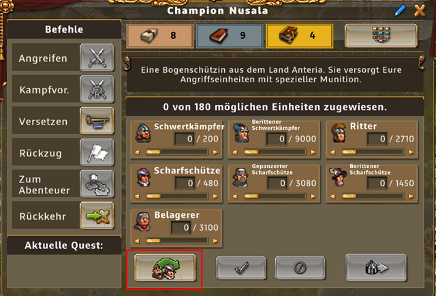Click the unit swap button with green arrow
This screenshot has height=296, width=436.
tap(165, 268)
